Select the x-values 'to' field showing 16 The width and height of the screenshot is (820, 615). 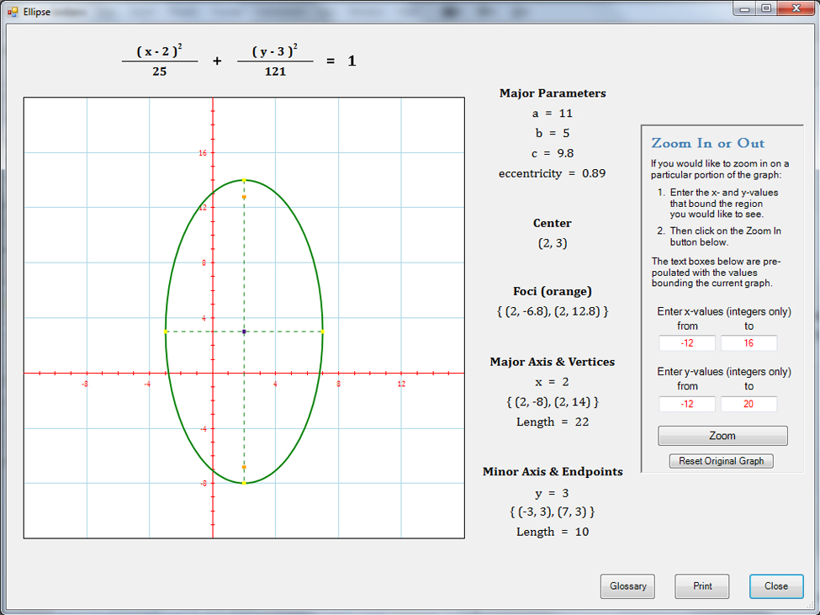click(749, 343)
